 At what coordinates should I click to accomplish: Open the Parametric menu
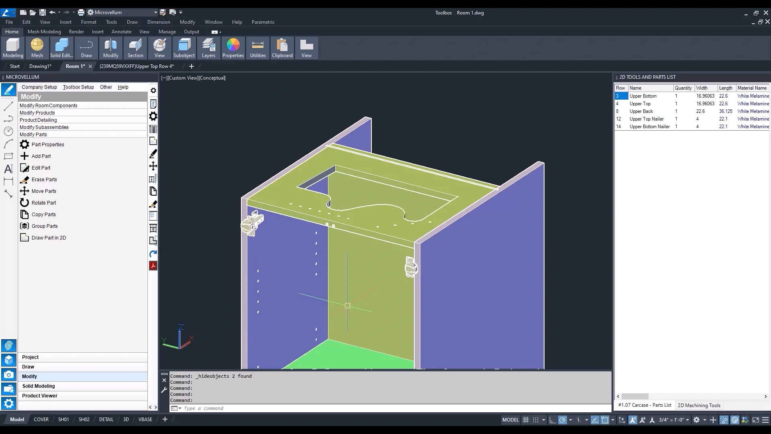coord(263,22)
